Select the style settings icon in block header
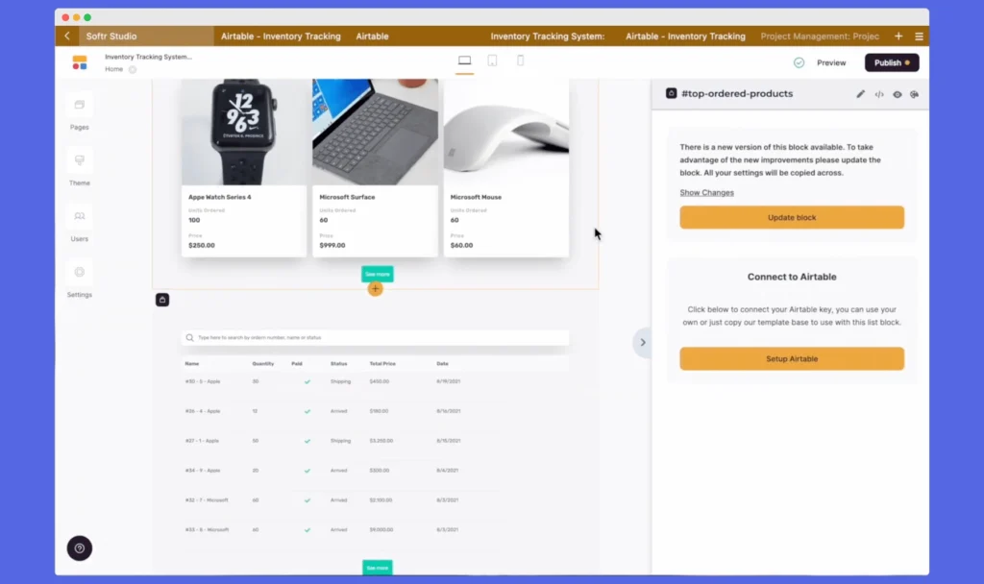The image size is (984, 584). pos(915,94)
